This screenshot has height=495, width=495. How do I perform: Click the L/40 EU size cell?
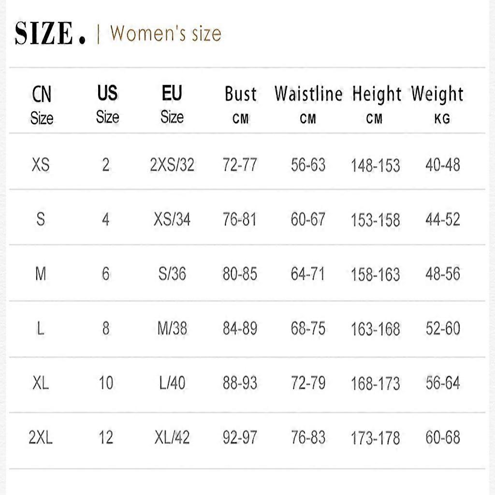pos(172,383)
